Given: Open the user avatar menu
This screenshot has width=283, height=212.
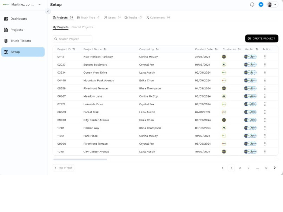Looking at the screenshot, I should coord(272,5).
